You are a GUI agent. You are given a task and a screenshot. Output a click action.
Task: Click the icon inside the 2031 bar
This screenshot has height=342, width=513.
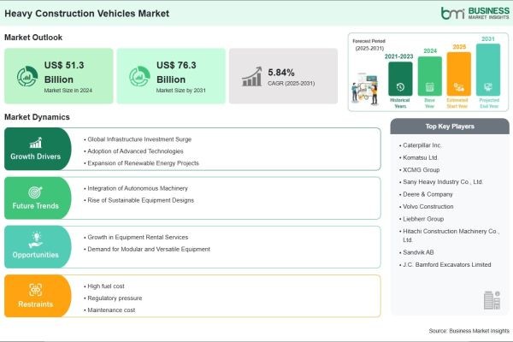click(488, 87)
